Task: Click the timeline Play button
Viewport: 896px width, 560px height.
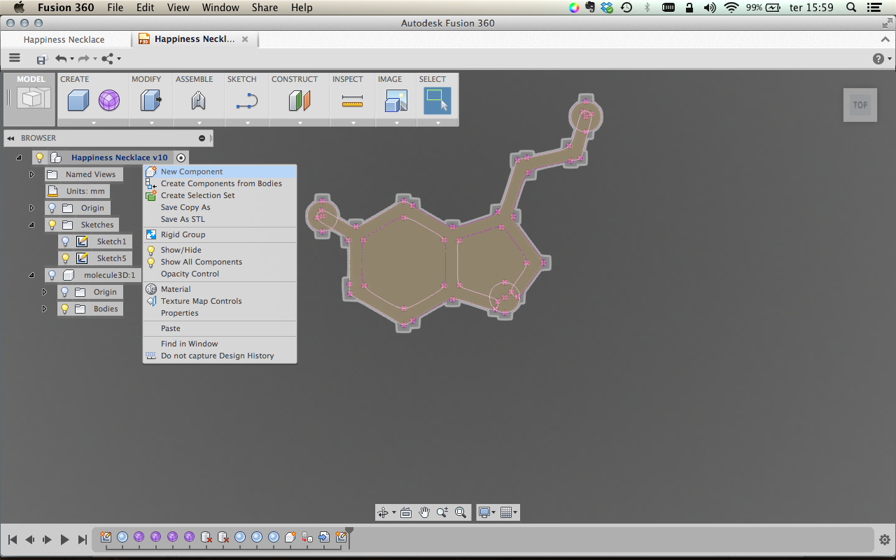Action: click(64, 540)
